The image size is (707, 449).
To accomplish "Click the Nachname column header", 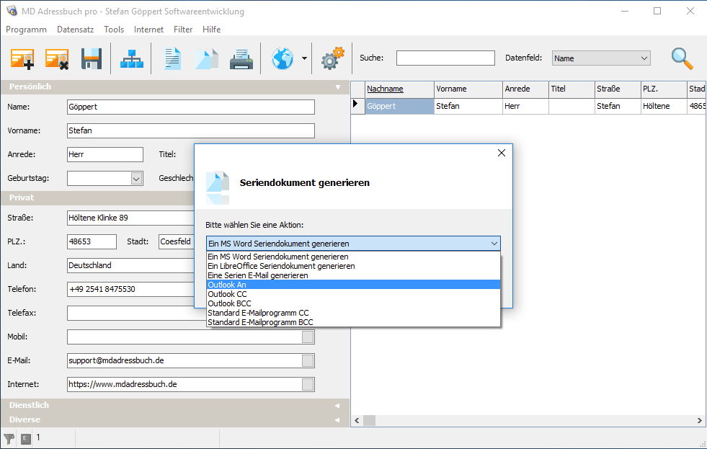I will point(385,89).
